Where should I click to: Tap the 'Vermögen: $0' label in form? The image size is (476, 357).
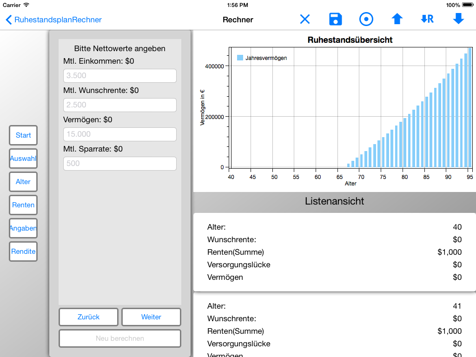pos(88,119)
